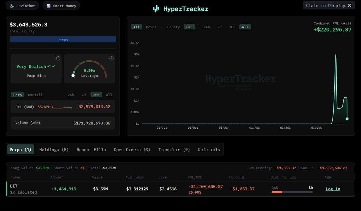This screenshot has height=211, width=361.
Task: Open the Holdings (5) tab
Action: pyautogui.click(x=54, y=149)
